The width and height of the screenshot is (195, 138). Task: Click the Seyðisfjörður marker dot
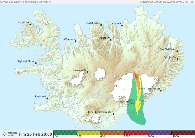177,51
